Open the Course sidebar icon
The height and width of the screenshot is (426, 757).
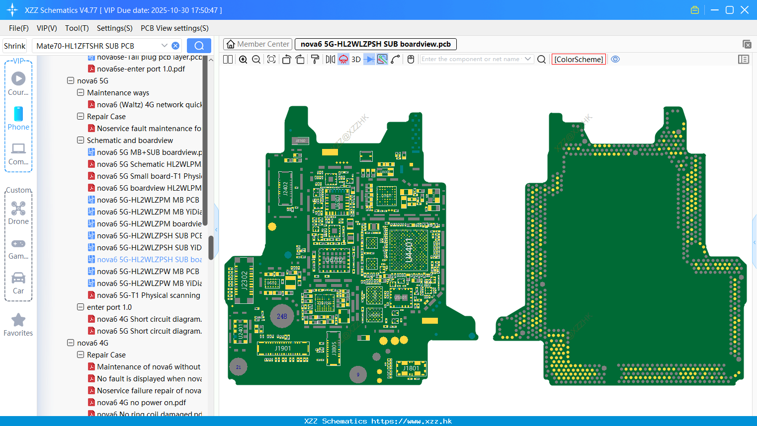pos(18,83)
